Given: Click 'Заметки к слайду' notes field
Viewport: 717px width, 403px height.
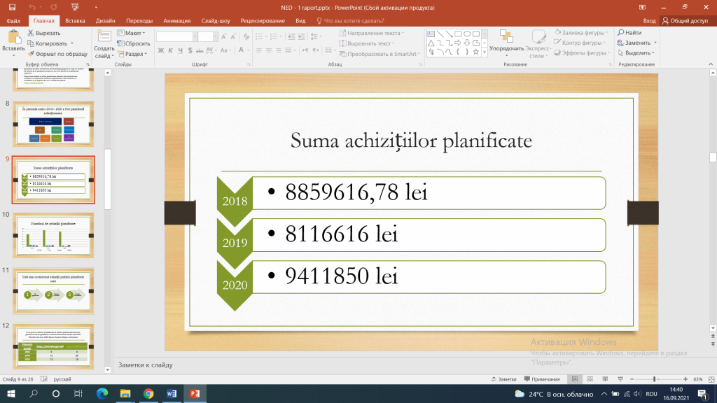Looking at the screenshot, I should (146, 365).
